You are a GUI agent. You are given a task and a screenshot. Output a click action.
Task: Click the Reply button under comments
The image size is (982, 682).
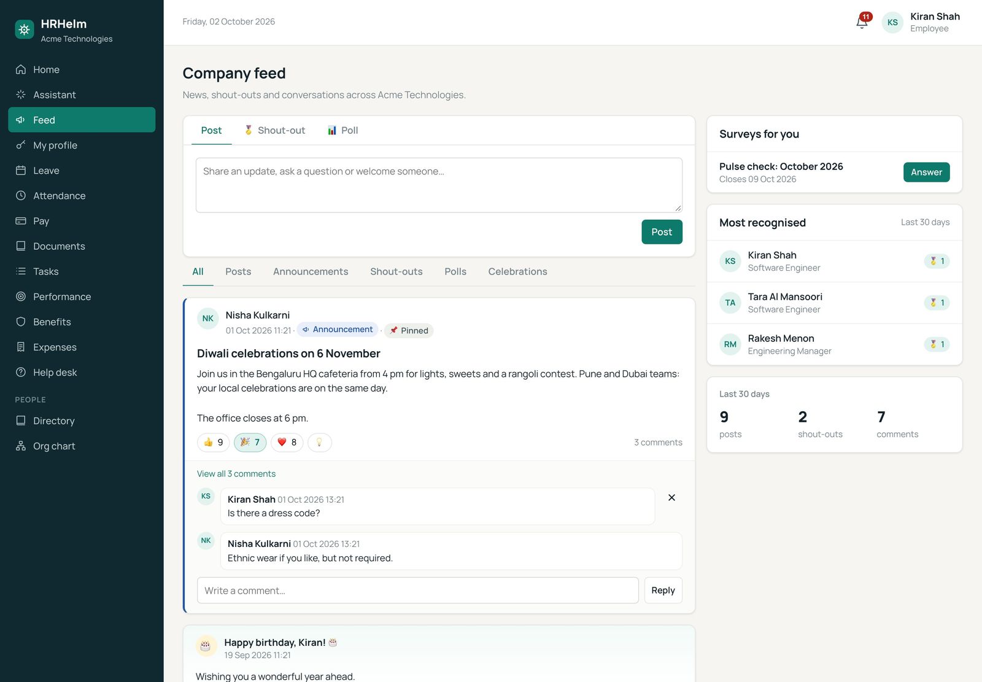pyautogui.click(x=663, y=591)
